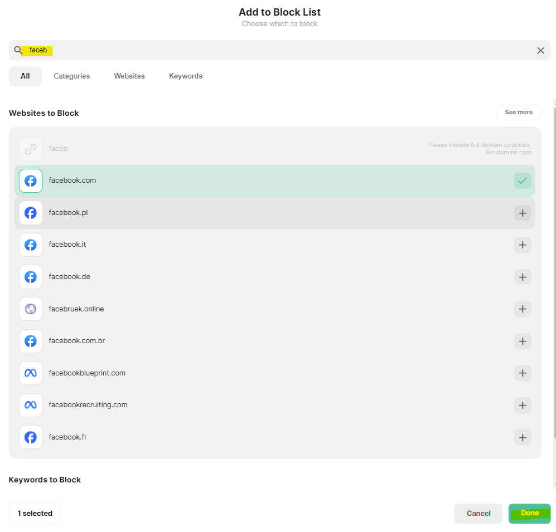This screenshot has width=556, height=532.
Task: Click the facebook.com Facebook logo icon
Action: pyautogui.click(x=31, y=180)
